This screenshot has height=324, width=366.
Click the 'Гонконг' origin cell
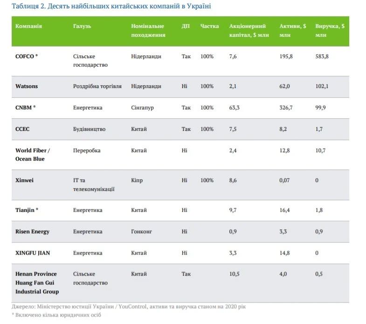click(141, 232)
